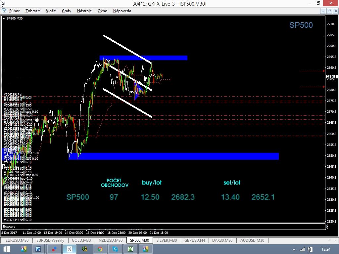Switch to the EURUSD,Weekly chart tab
The height and width of the screenshot is (254, 339).
point(50,240)
